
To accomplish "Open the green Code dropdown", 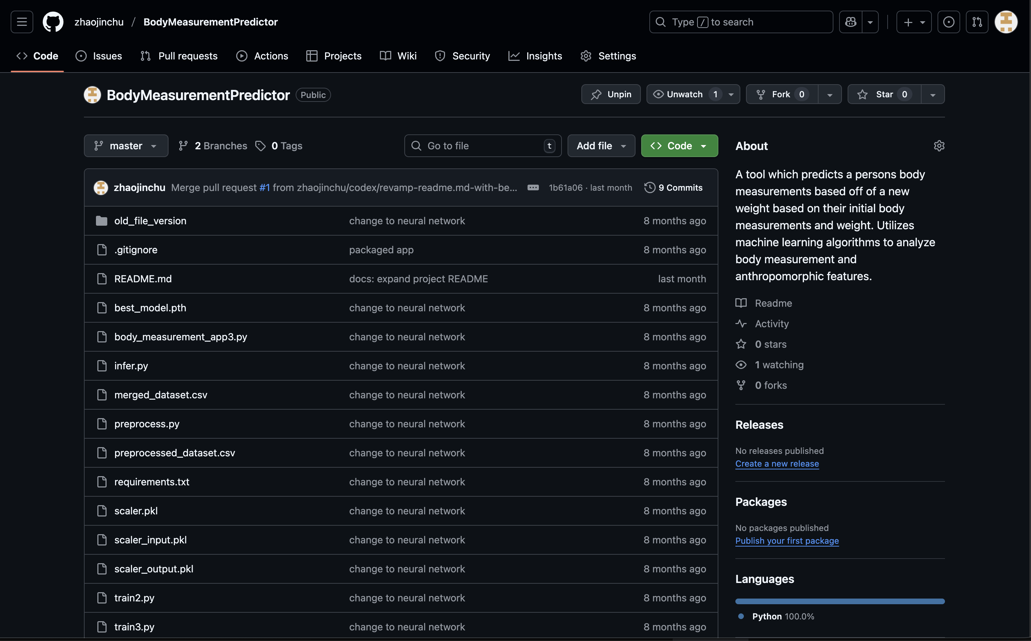I will [x=679, y=146].
